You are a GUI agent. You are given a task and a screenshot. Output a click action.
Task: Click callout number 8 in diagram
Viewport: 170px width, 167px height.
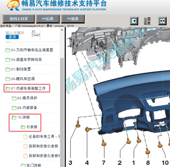click(x=148, y=162)
